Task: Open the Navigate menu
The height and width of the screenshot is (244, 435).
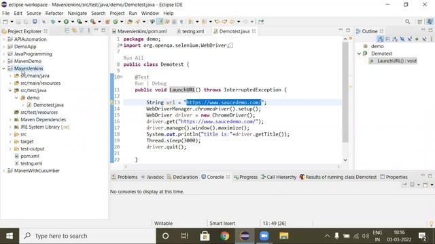Action: (x=77, y=14)
